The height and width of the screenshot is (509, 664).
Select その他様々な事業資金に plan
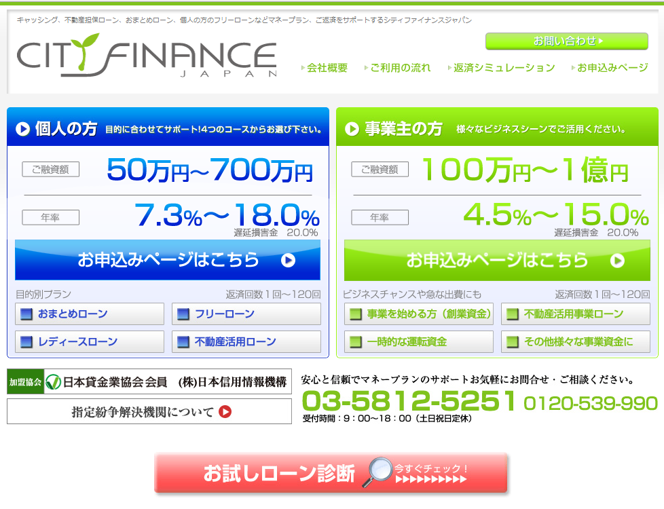[x=576, y=341]
